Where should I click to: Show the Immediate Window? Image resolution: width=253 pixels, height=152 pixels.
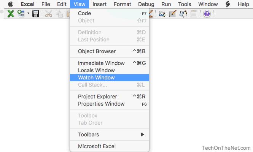(110, 63)
